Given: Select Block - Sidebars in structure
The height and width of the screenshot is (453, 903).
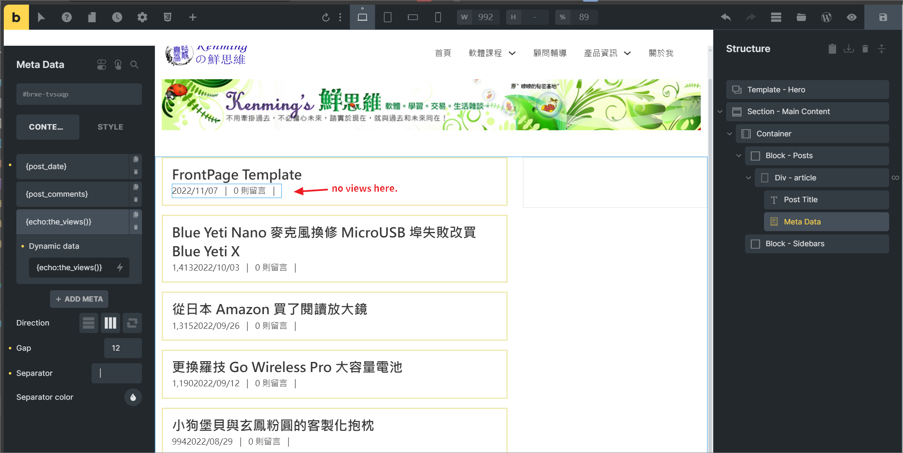Looking at the screenshot, I should point(817,244).
